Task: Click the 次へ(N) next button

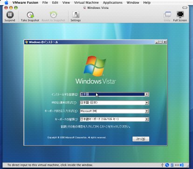Action: pos(141,139)
